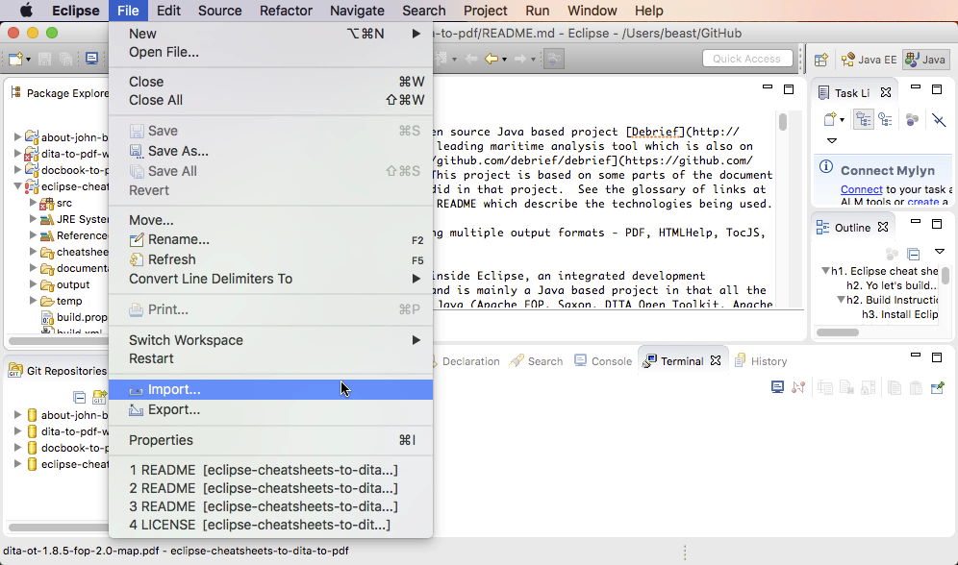This screenshot has width=958, height=565.
Task: Select h3. Install Eclipse outline entry
Action: 900,314
